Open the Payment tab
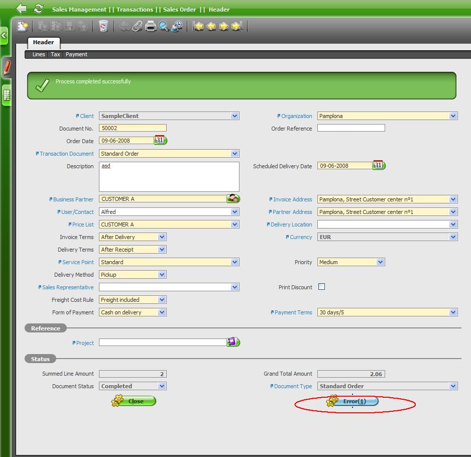 point(76,54)
